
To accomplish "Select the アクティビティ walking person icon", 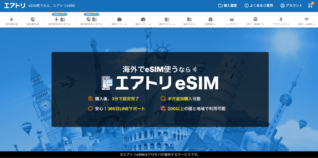I will click(281, 18).
